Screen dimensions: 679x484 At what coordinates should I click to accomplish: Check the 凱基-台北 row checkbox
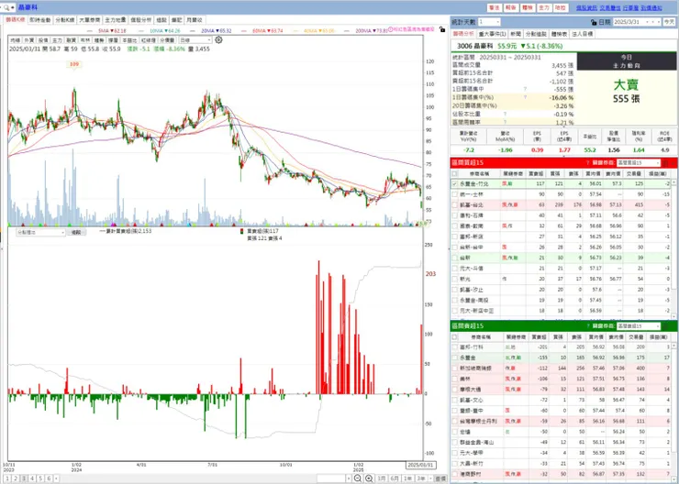[x=454, y=205]
